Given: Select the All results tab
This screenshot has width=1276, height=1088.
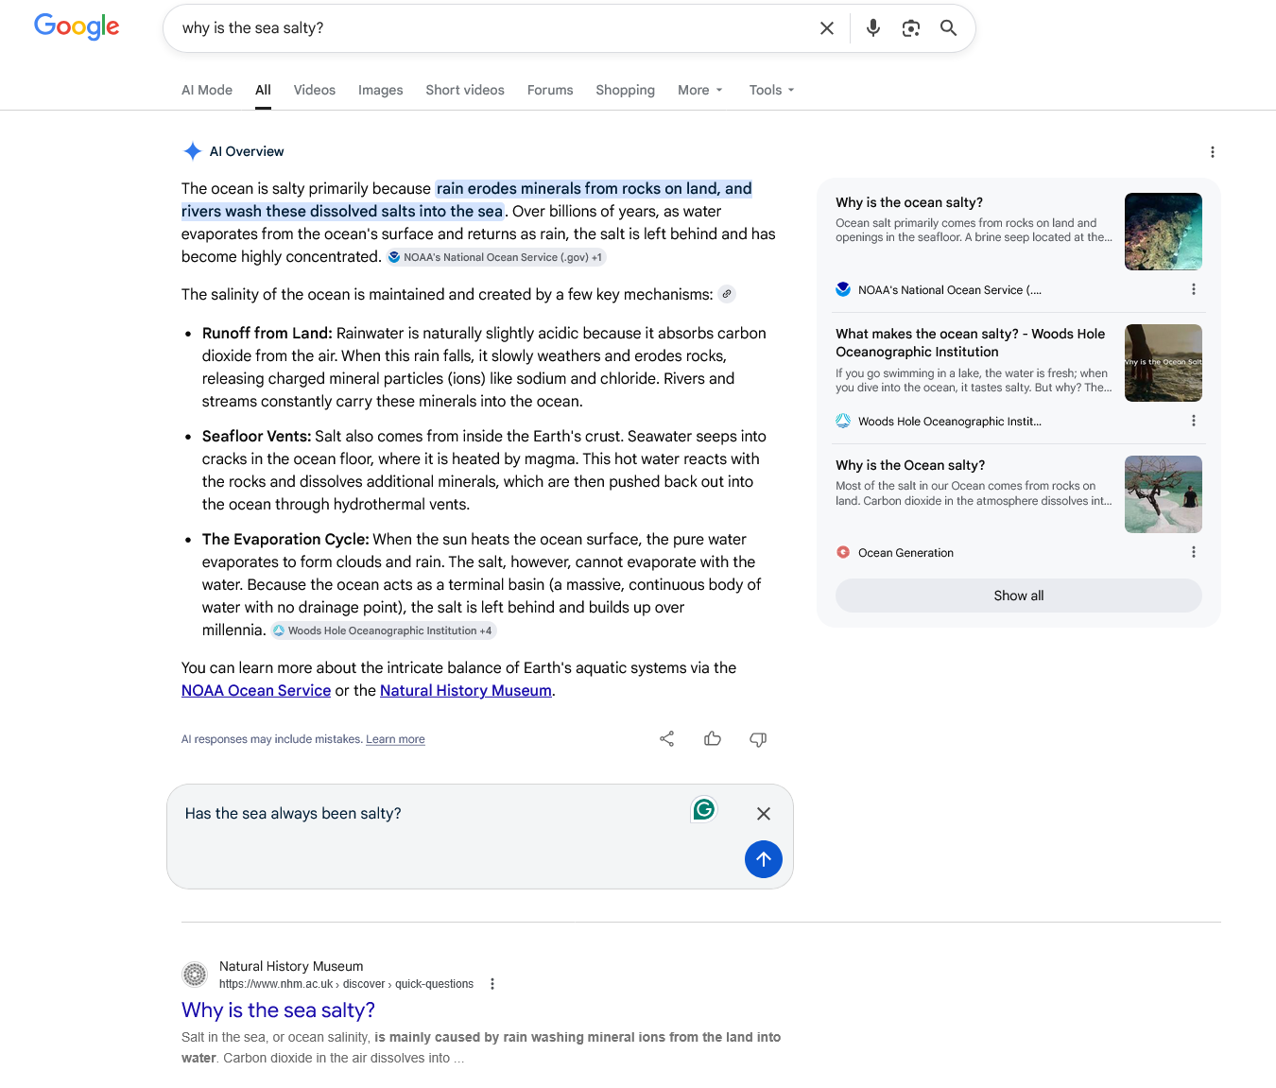Looking at the screenshot, I should coord(263,90).
